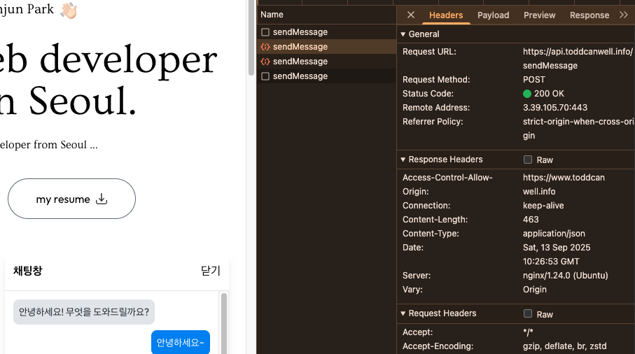
Task: Click the Vary header value Origin
Action: pos(535,290)
